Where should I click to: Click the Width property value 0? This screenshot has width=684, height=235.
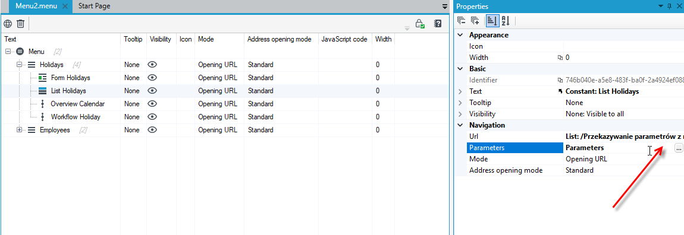[567, 58]
